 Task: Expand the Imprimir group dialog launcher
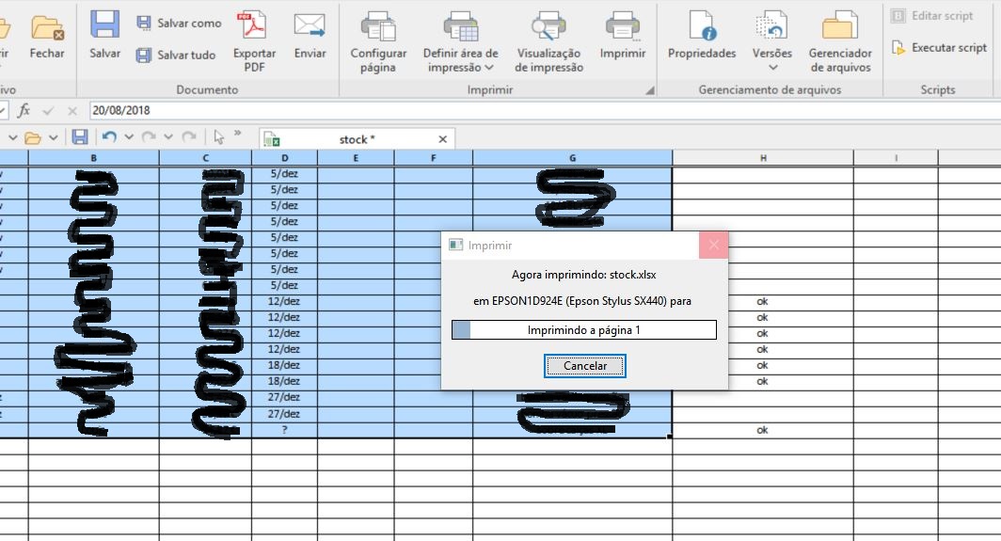pos(649,90)
